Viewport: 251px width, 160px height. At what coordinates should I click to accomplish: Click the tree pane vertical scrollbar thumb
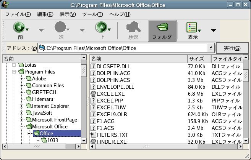(x=84, y=70)
